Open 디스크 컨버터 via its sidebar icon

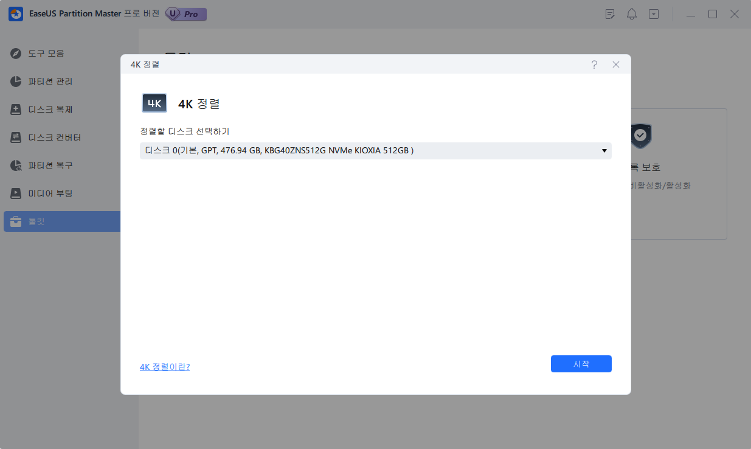pos(16,137)
